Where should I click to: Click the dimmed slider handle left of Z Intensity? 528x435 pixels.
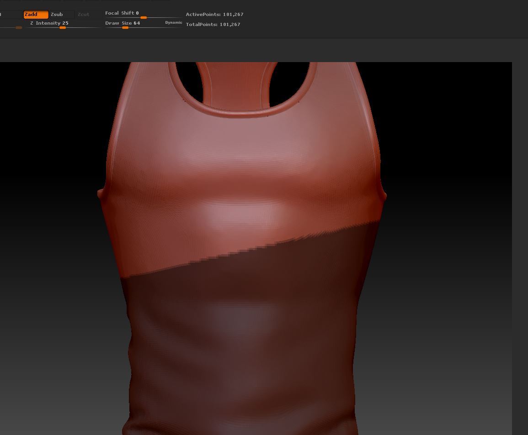click(18, 28)
